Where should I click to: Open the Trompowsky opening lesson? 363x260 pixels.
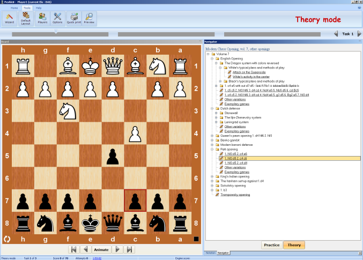pos(235,195)
